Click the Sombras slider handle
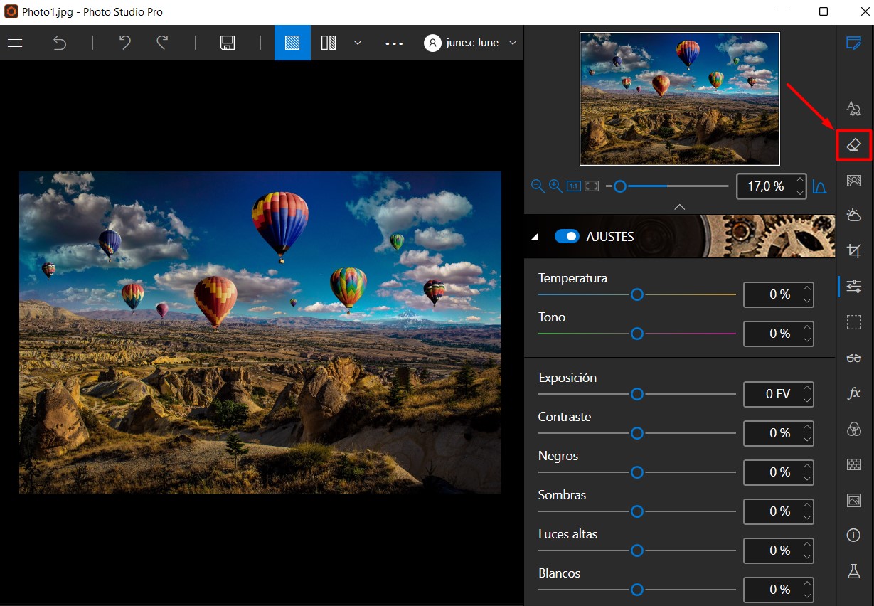The width and height of the screenshot is (874, 606). [x=637, y=511]
